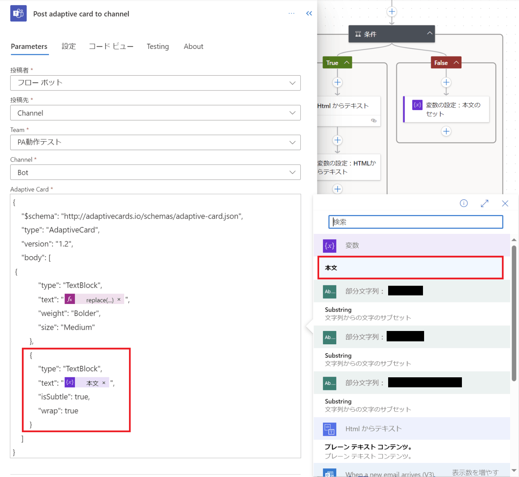Click the 検索 search field in dynamic content

coord(416,222)
